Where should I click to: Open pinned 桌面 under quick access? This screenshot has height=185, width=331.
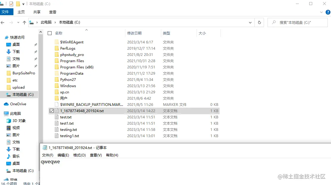pos(16,44)
